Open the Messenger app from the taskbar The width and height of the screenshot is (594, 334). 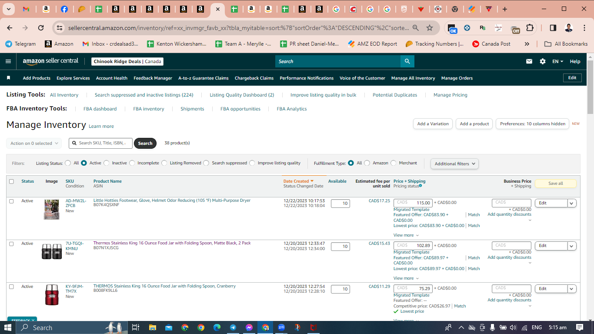[x=249, y=327]
